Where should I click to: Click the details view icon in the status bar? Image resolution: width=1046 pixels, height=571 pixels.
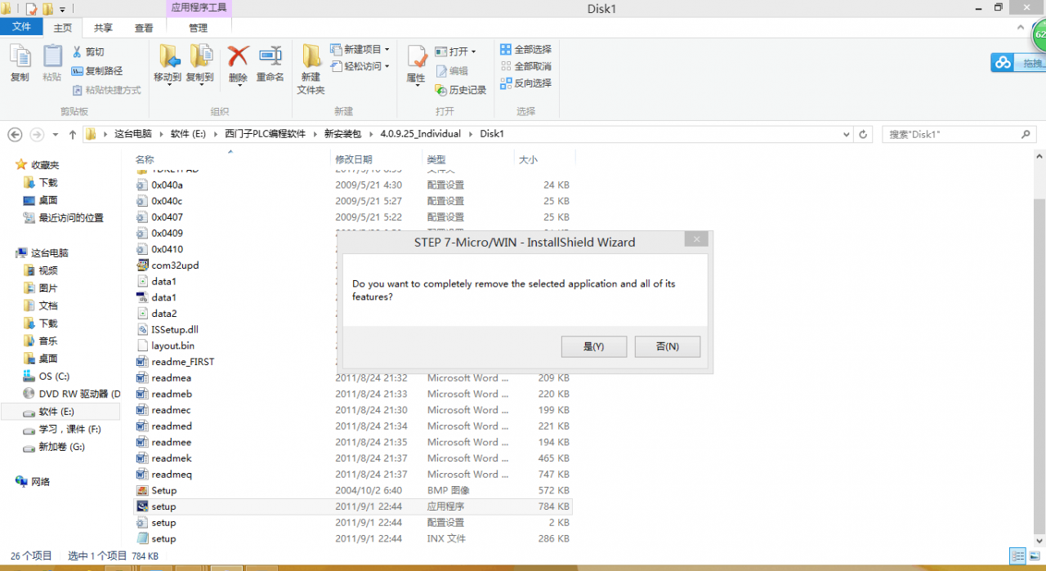pyautogui.click(x=1017, y=555)
